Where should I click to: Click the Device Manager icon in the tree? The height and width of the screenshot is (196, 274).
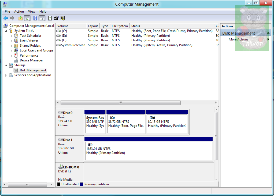click(16, 60)
